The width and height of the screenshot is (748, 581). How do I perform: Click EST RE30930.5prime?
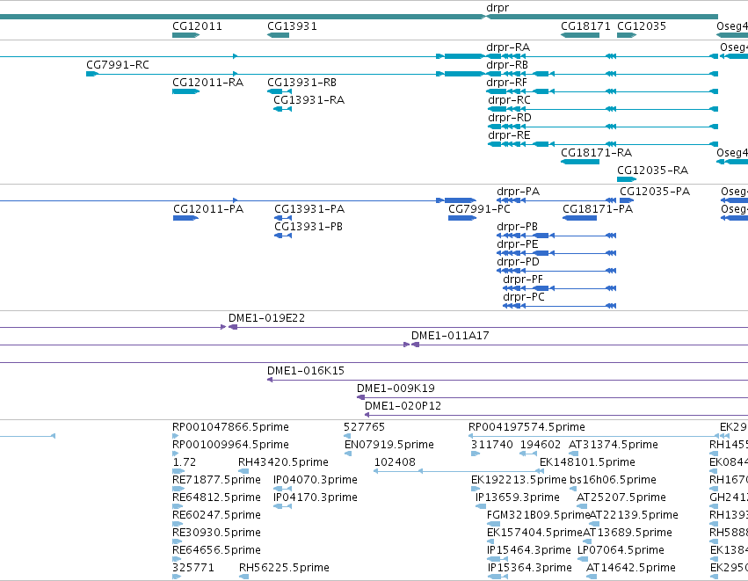coord(216,533)
